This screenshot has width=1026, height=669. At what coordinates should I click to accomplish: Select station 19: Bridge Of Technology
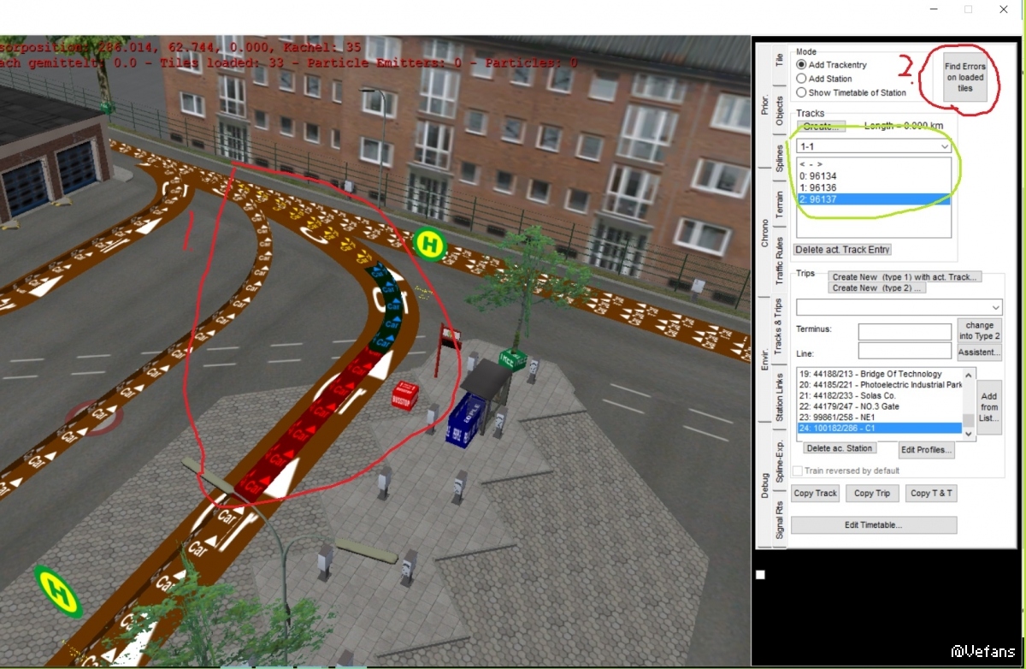tap(879, 374)
